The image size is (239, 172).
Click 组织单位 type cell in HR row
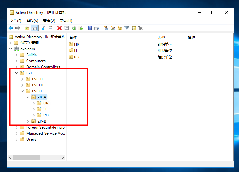(x=165, y=44)
